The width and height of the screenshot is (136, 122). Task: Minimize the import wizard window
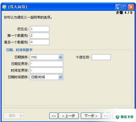tap(118, 7)
